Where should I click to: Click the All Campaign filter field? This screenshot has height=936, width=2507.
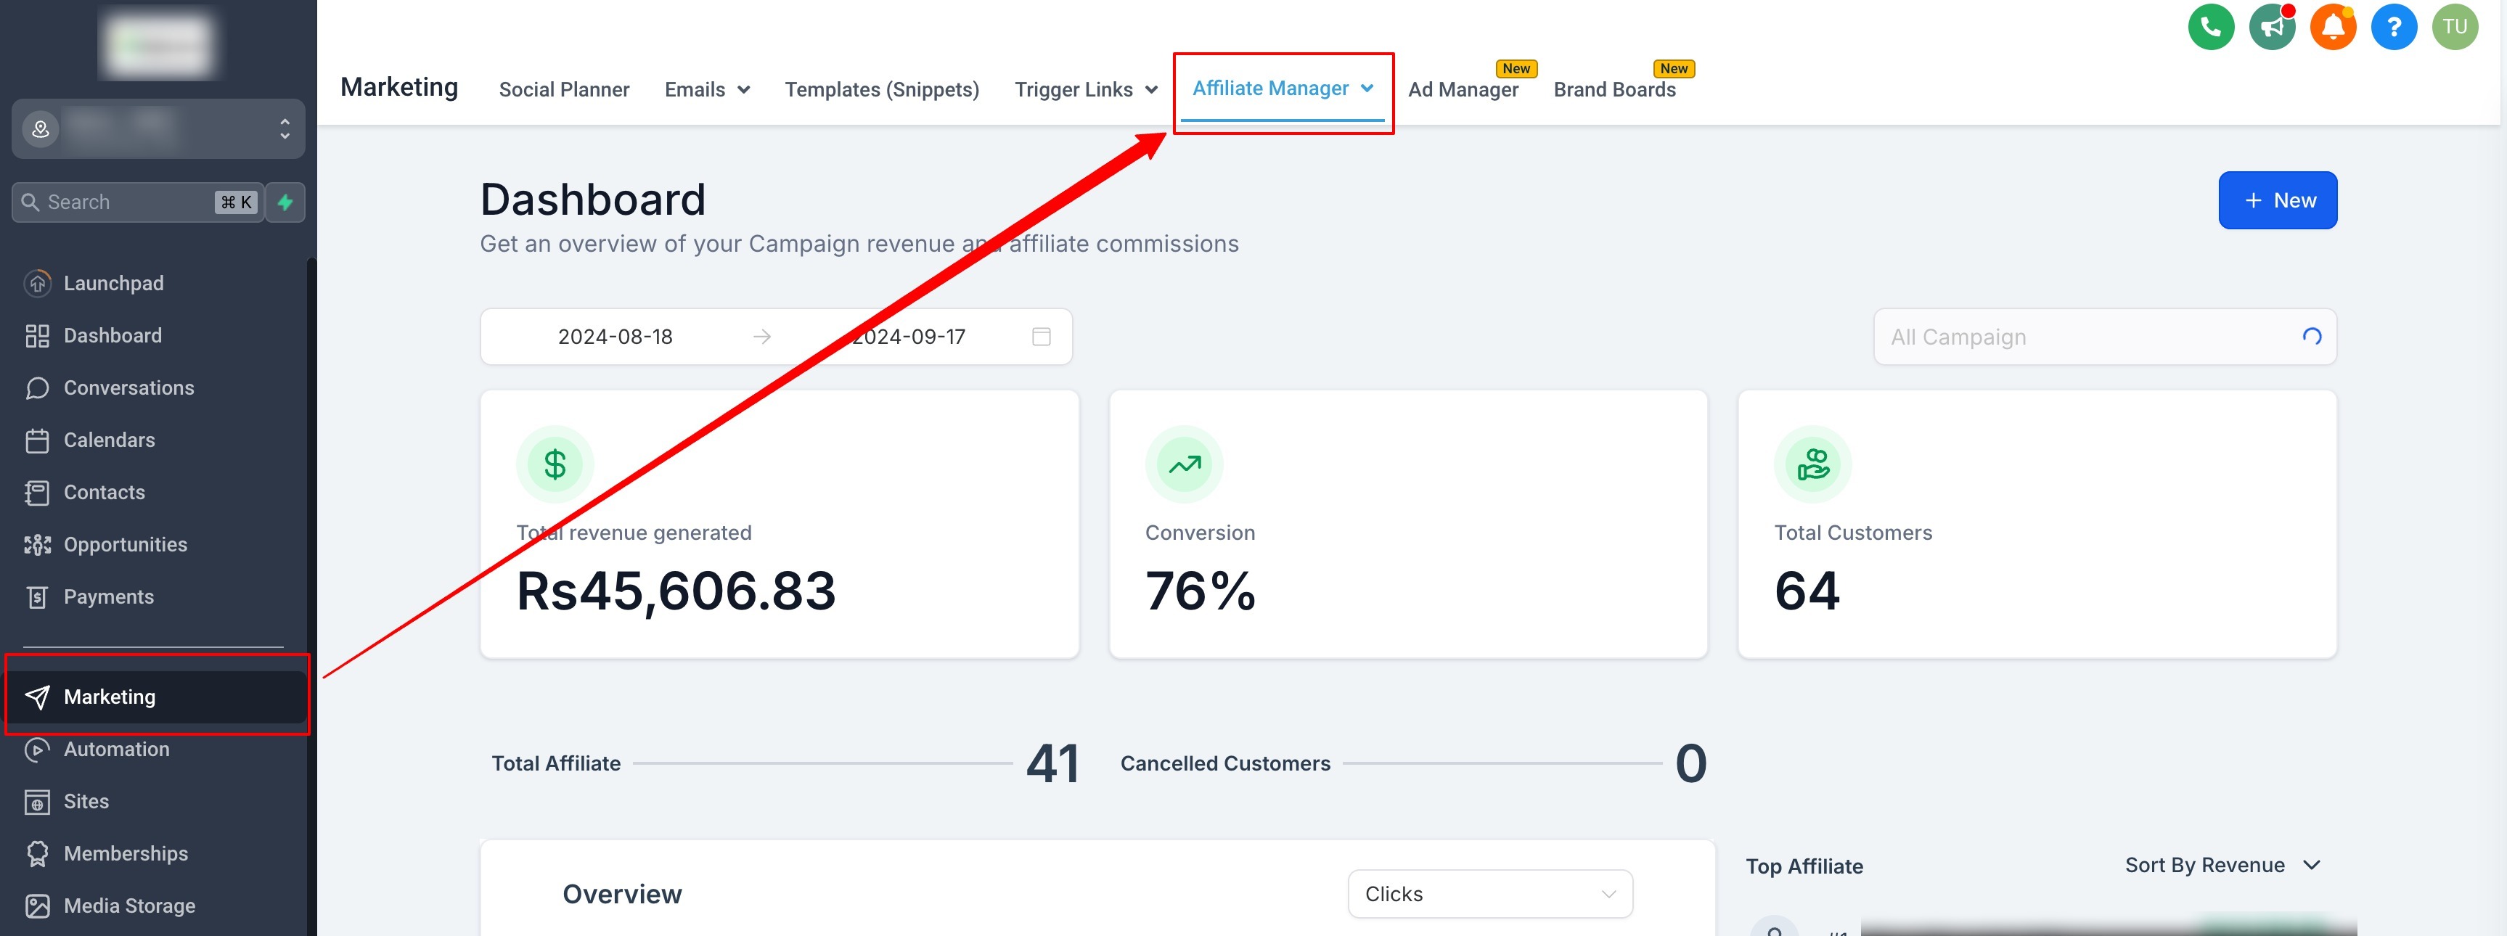click(2093, 337)
